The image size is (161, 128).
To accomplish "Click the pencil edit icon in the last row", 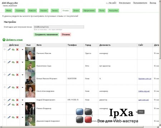I will tap(9, 117).
